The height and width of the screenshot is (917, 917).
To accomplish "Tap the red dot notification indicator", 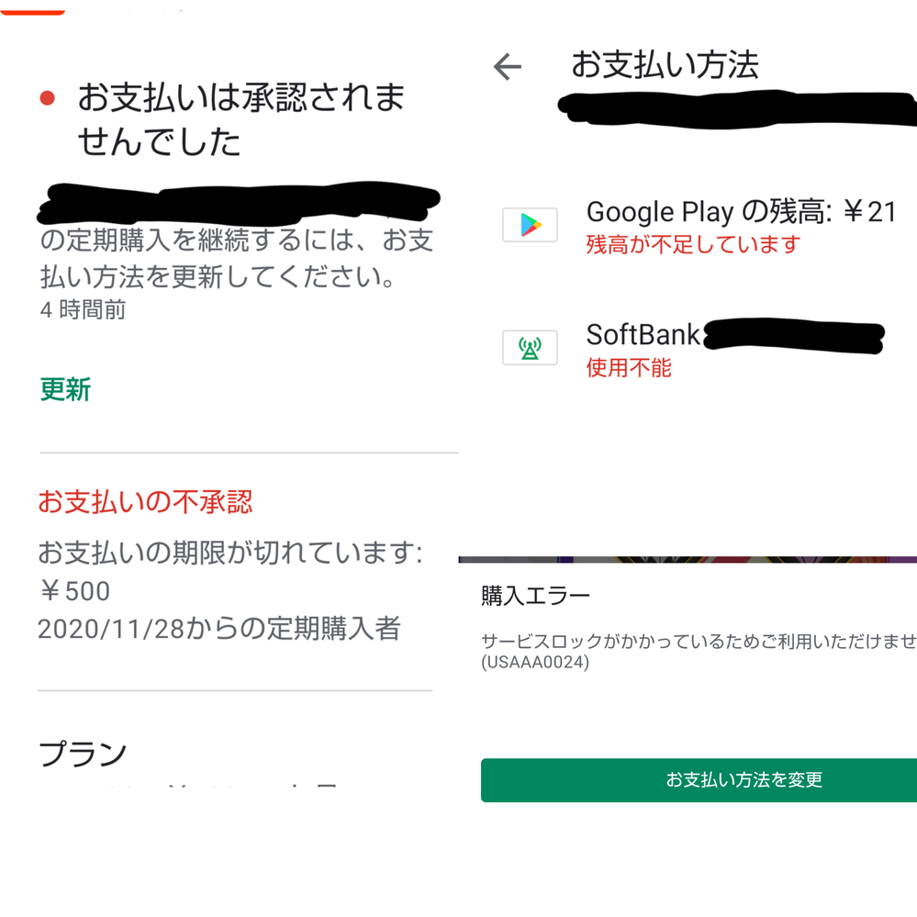I will pos(48,97).
